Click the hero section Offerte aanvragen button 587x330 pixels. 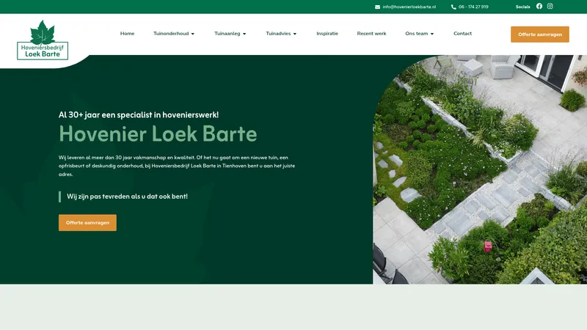(87, 223)
